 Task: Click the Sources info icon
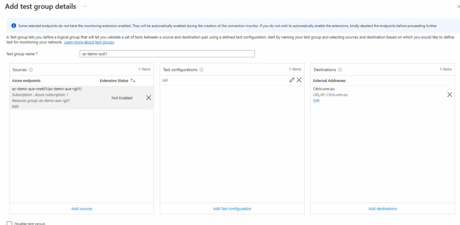pyautogui.click(x=31, y=70)
